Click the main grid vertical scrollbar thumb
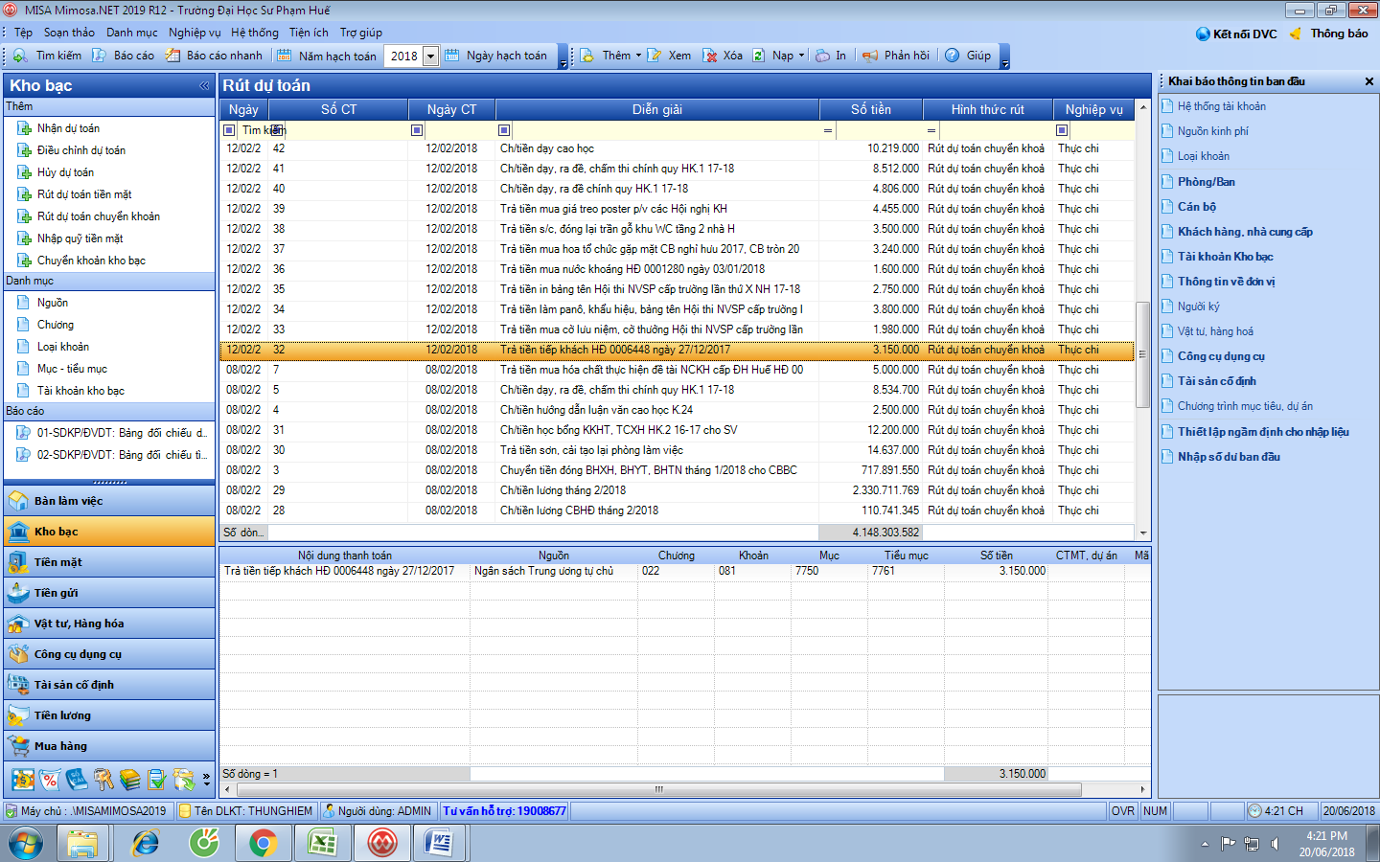1380x862 pixels. click(x=1142, y=354)
